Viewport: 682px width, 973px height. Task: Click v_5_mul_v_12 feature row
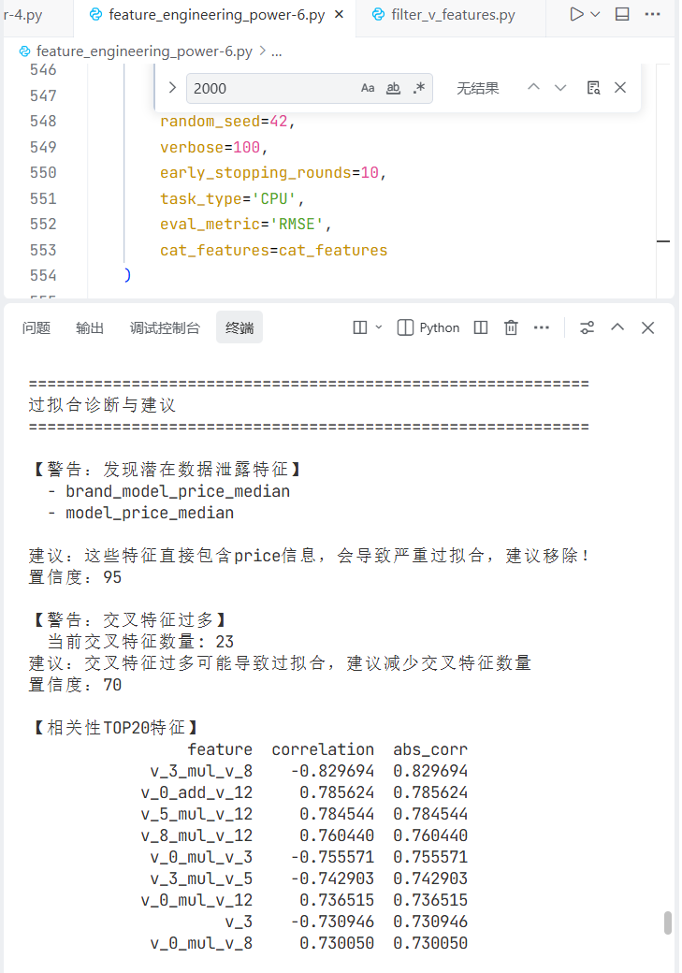(304, 814)
